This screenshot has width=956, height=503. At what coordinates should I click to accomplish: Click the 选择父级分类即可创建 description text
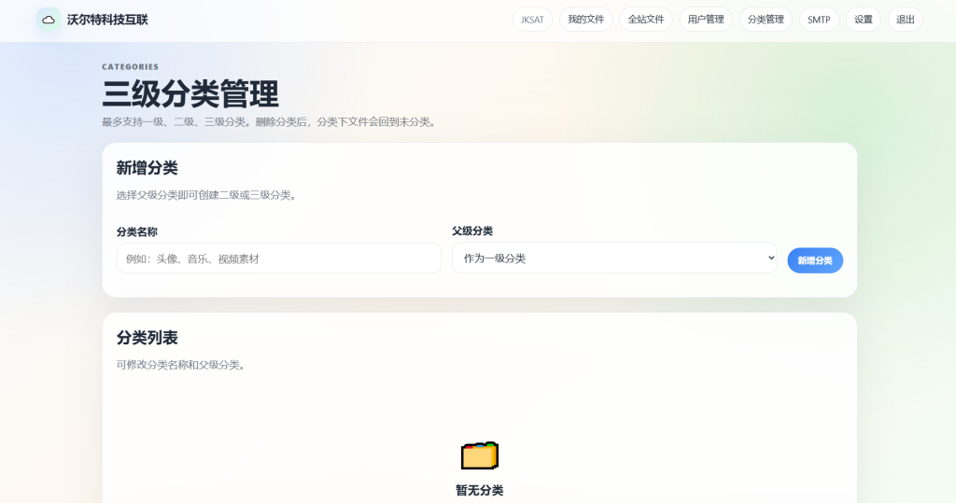tap(206, 195)
